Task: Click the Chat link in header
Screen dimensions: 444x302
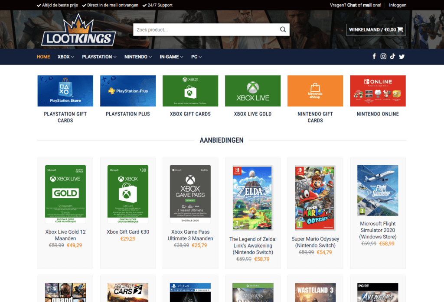Action: (x=352, y=5)
